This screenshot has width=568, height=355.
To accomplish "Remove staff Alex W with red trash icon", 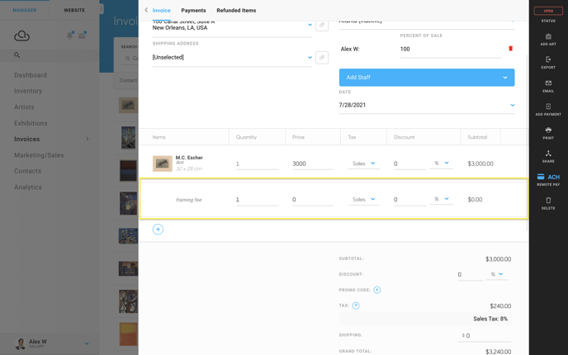I will click(x=510, y=49).
